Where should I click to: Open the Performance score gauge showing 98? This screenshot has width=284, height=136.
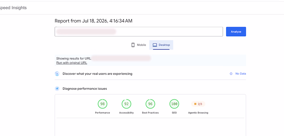(x=102, y=104)
